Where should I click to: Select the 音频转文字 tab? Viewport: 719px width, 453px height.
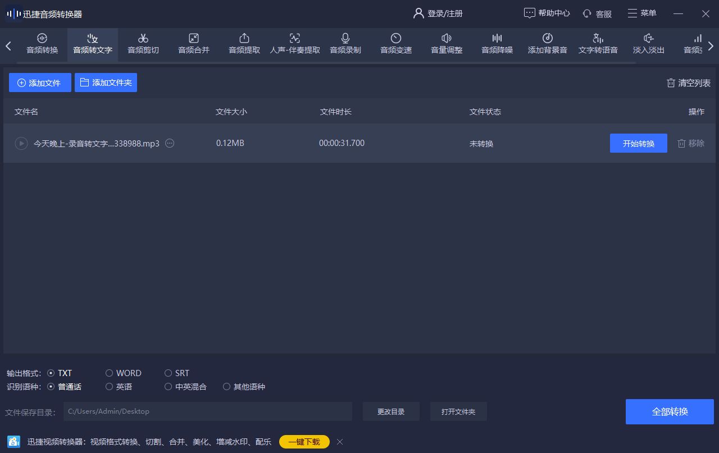tap(93, 44)
